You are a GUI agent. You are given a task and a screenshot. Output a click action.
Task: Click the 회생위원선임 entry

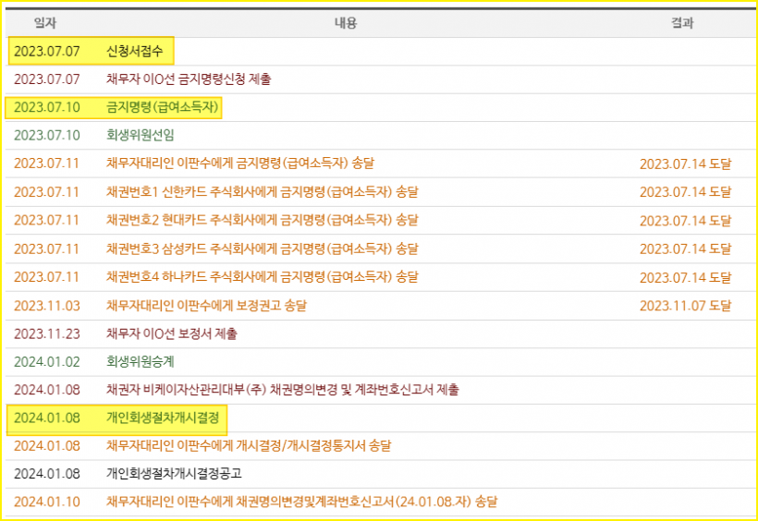[x=141, y=135]
